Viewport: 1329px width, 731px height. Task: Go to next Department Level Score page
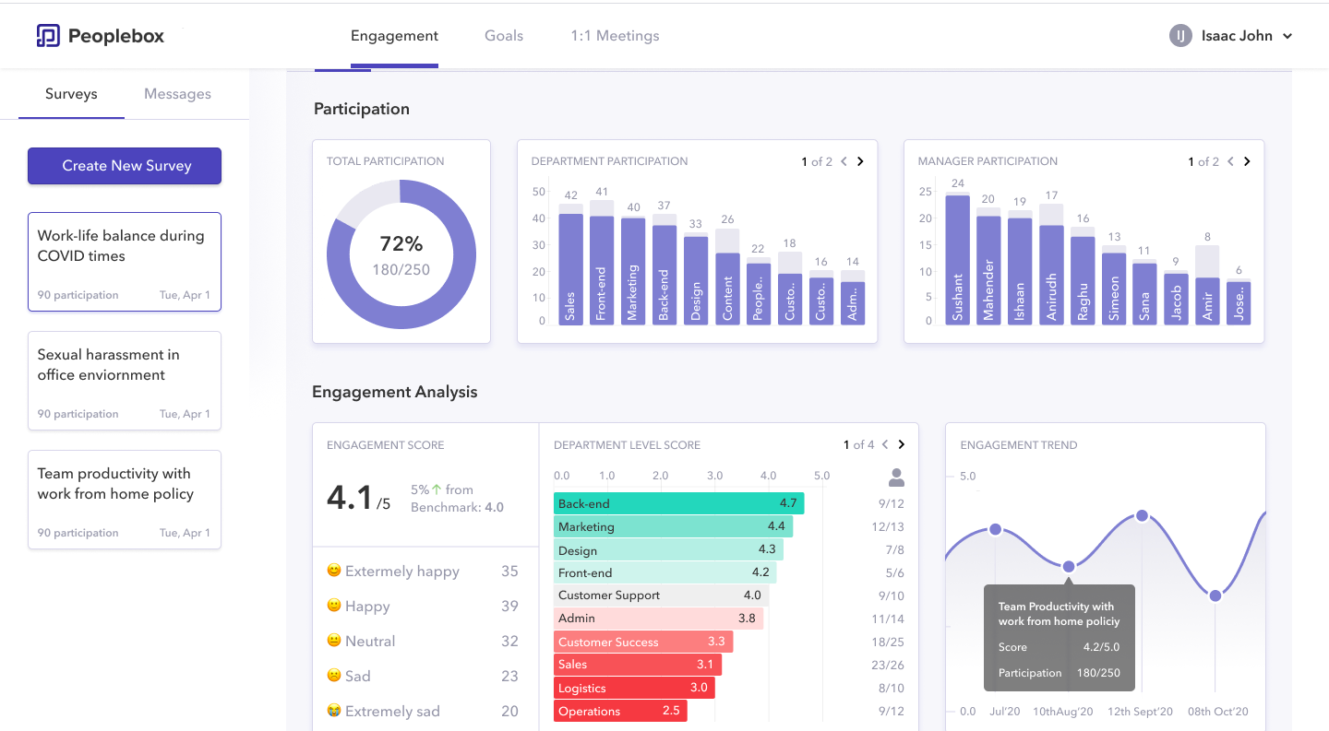(x=902, y=444)
